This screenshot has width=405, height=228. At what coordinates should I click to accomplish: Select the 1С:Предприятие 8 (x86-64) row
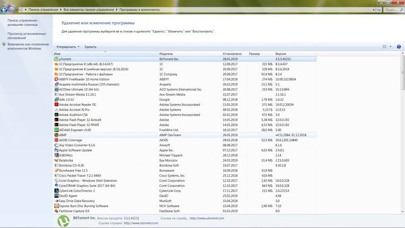[x=184, y=64]
